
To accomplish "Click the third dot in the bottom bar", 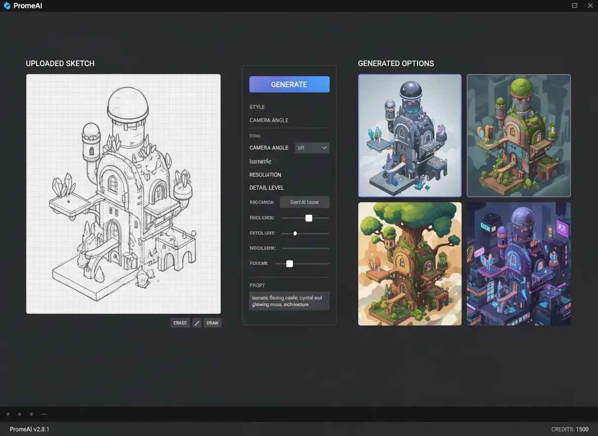I will (x=31, y=414).
